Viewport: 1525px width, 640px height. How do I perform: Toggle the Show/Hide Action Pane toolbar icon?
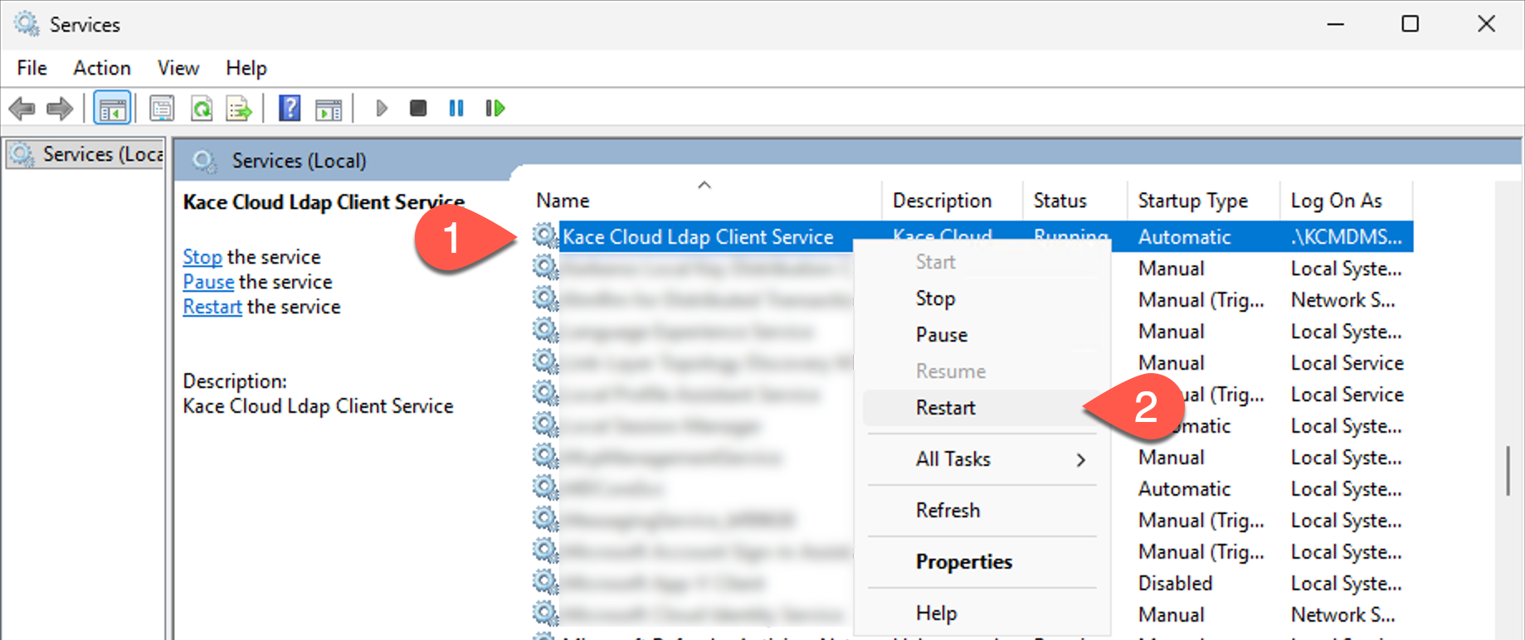point(329,109)
